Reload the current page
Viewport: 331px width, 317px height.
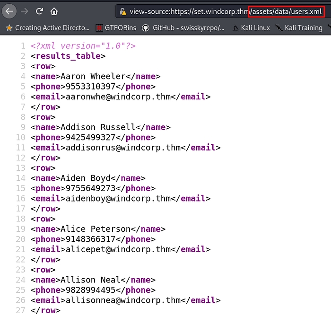[x=39, y=11]
